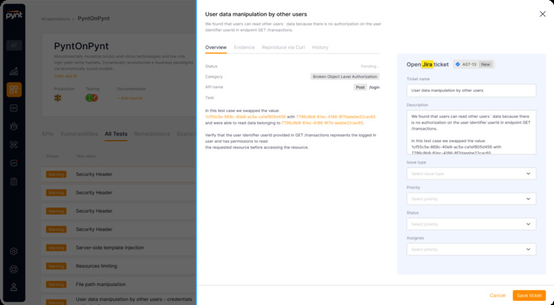
Task: Expand the Status dropdown
Action: (x=471, y=224)
